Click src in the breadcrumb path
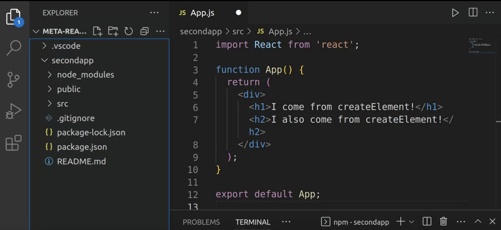501x230 pixels. (238, 31)
